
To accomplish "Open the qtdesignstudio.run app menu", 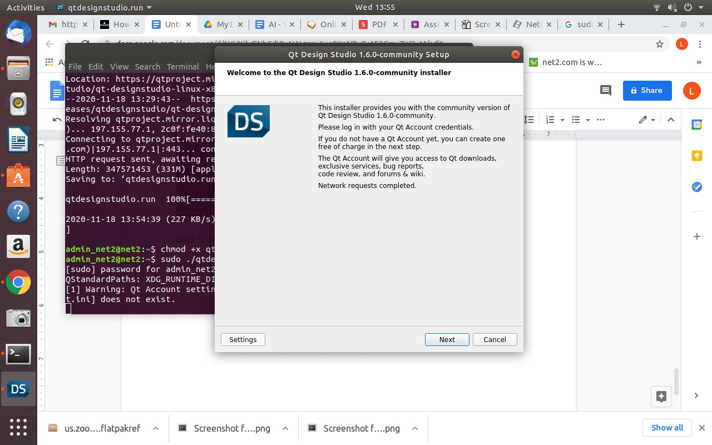I will tap(104, 7).
